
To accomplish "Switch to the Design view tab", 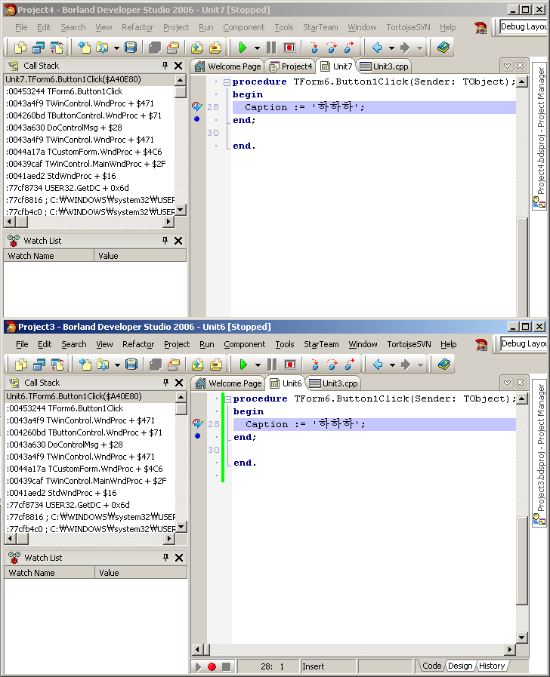I will [459, 666].
